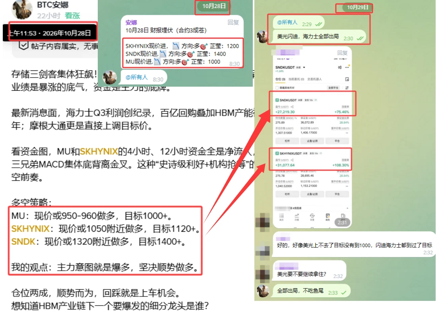Collapse the K线图表 panel arrow

coord(347,208)
